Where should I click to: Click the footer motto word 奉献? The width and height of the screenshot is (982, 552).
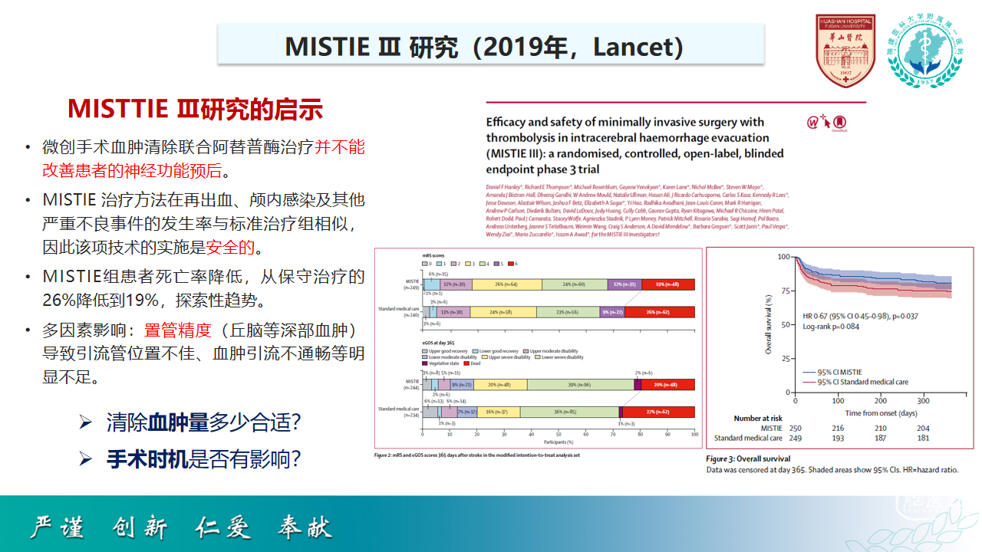click(x=305, y=527)
